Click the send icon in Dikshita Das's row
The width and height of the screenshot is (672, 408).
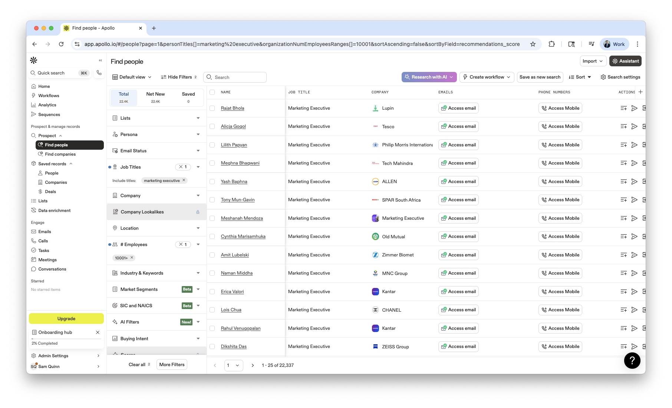click(635, 346)
